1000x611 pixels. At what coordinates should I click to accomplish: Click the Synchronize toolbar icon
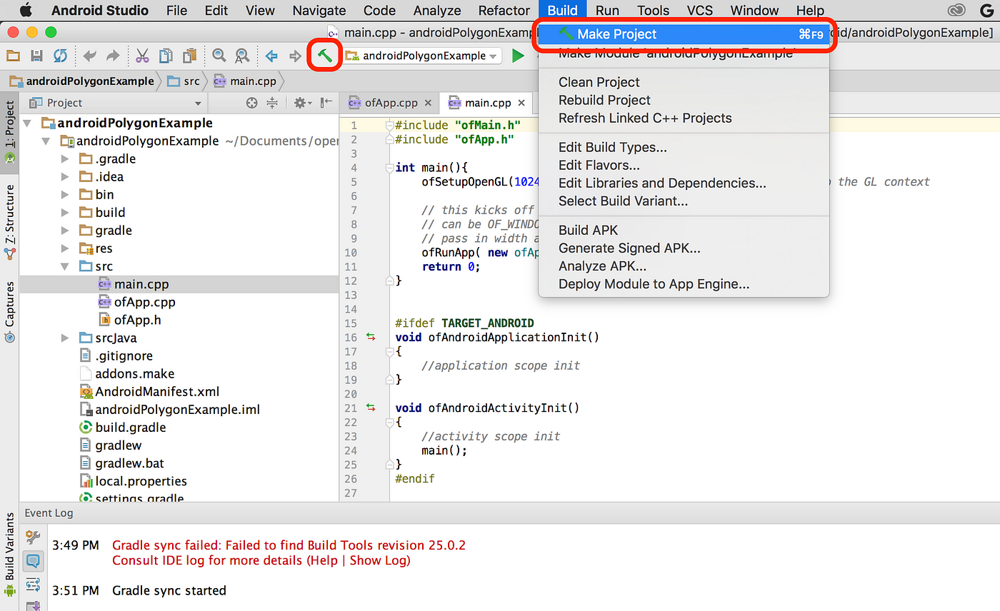[x=60, y=56]
